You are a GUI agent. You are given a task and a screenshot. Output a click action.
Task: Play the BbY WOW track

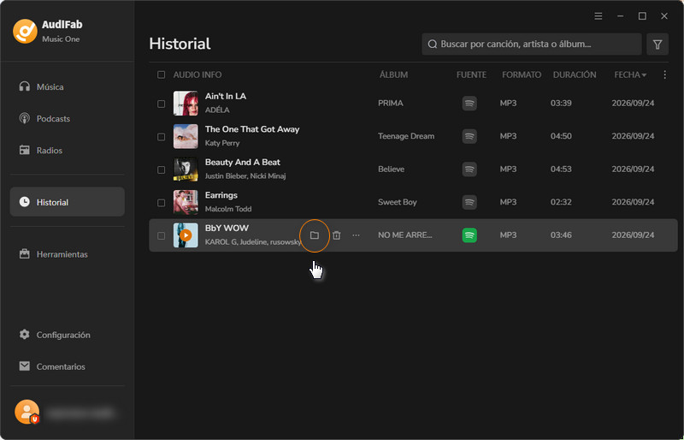coord(186,235)
